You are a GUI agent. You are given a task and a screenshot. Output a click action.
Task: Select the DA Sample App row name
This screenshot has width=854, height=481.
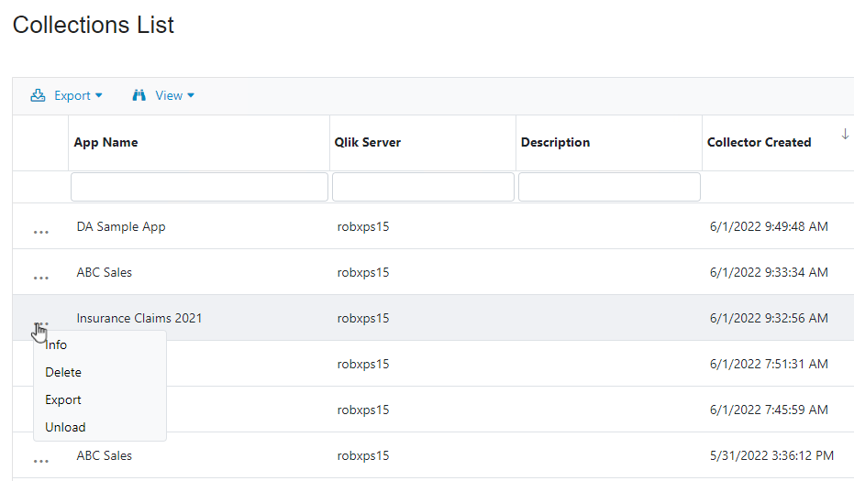click(x=121, y=226)
